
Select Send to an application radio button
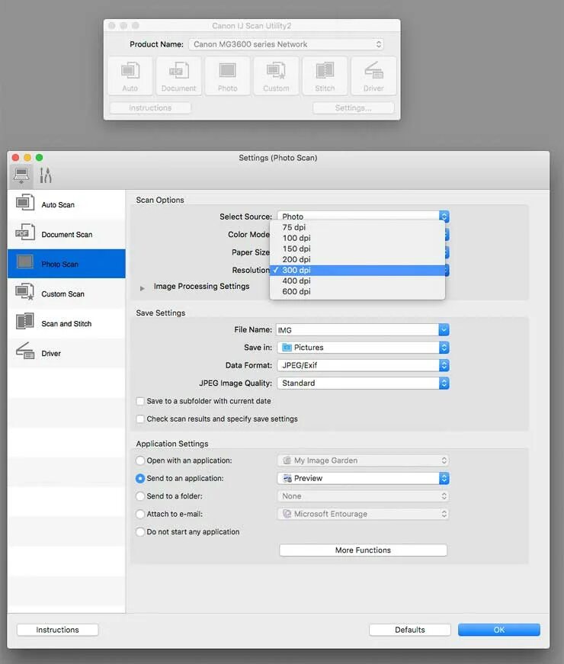(x=139, y=478)
